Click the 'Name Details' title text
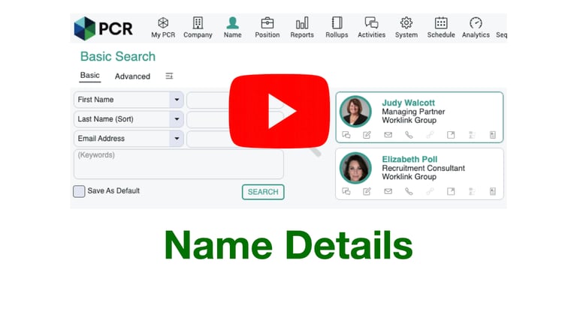 pos(288,245)
